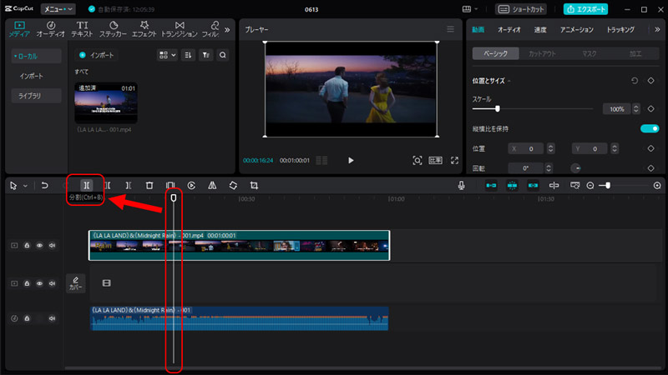The image size is (668, 375).
Task: Mute the audio track speaker icon
Action: point(52,318)
